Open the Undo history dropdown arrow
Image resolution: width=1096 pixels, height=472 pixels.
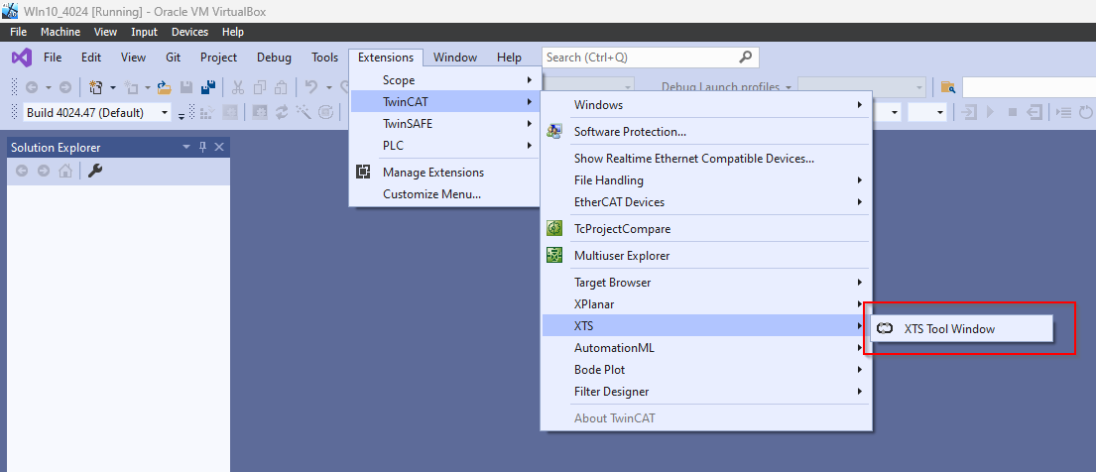pos(328,88)
